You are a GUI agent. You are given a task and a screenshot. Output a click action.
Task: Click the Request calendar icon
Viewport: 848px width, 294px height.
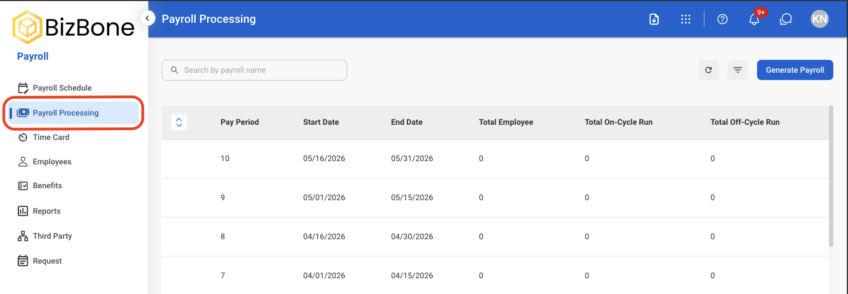point(23,261)
